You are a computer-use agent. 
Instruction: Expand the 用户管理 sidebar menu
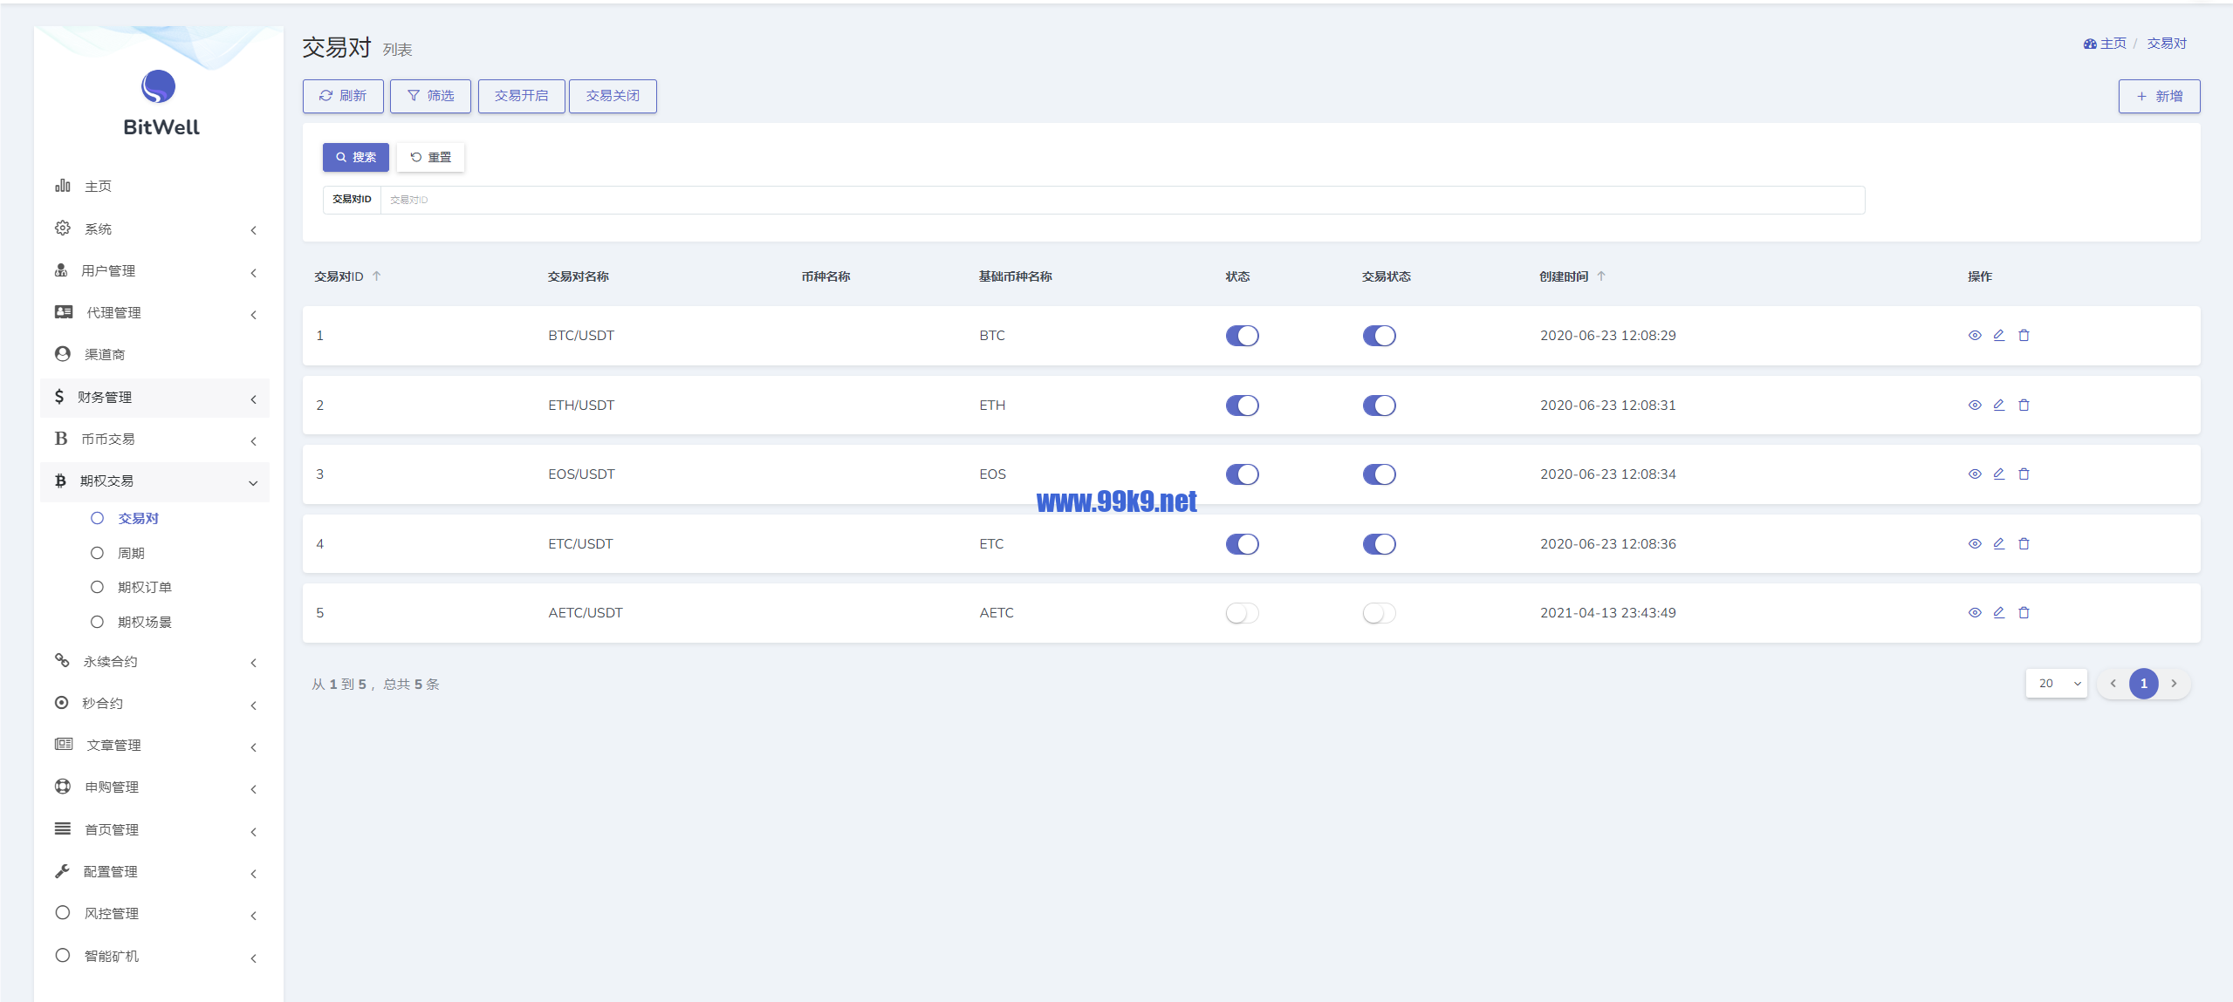pos(154,271)
